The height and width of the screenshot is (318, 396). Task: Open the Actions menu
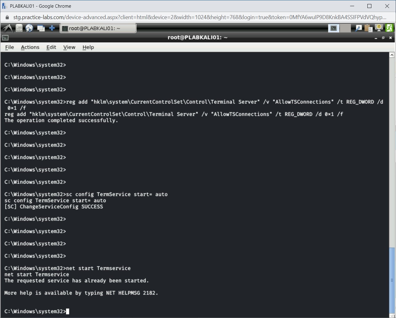pyautogui.click(x=30, y=47)
